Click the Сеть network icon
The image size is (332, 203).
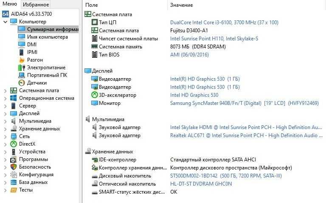(x=14, y=136)
